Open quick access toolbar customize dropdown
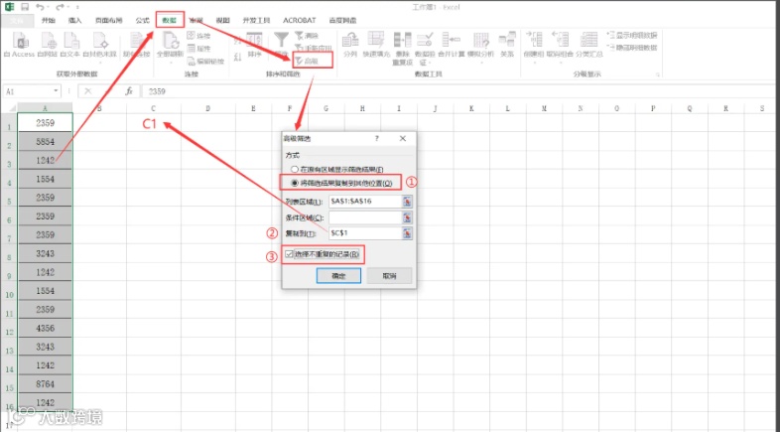 [77, 7]
